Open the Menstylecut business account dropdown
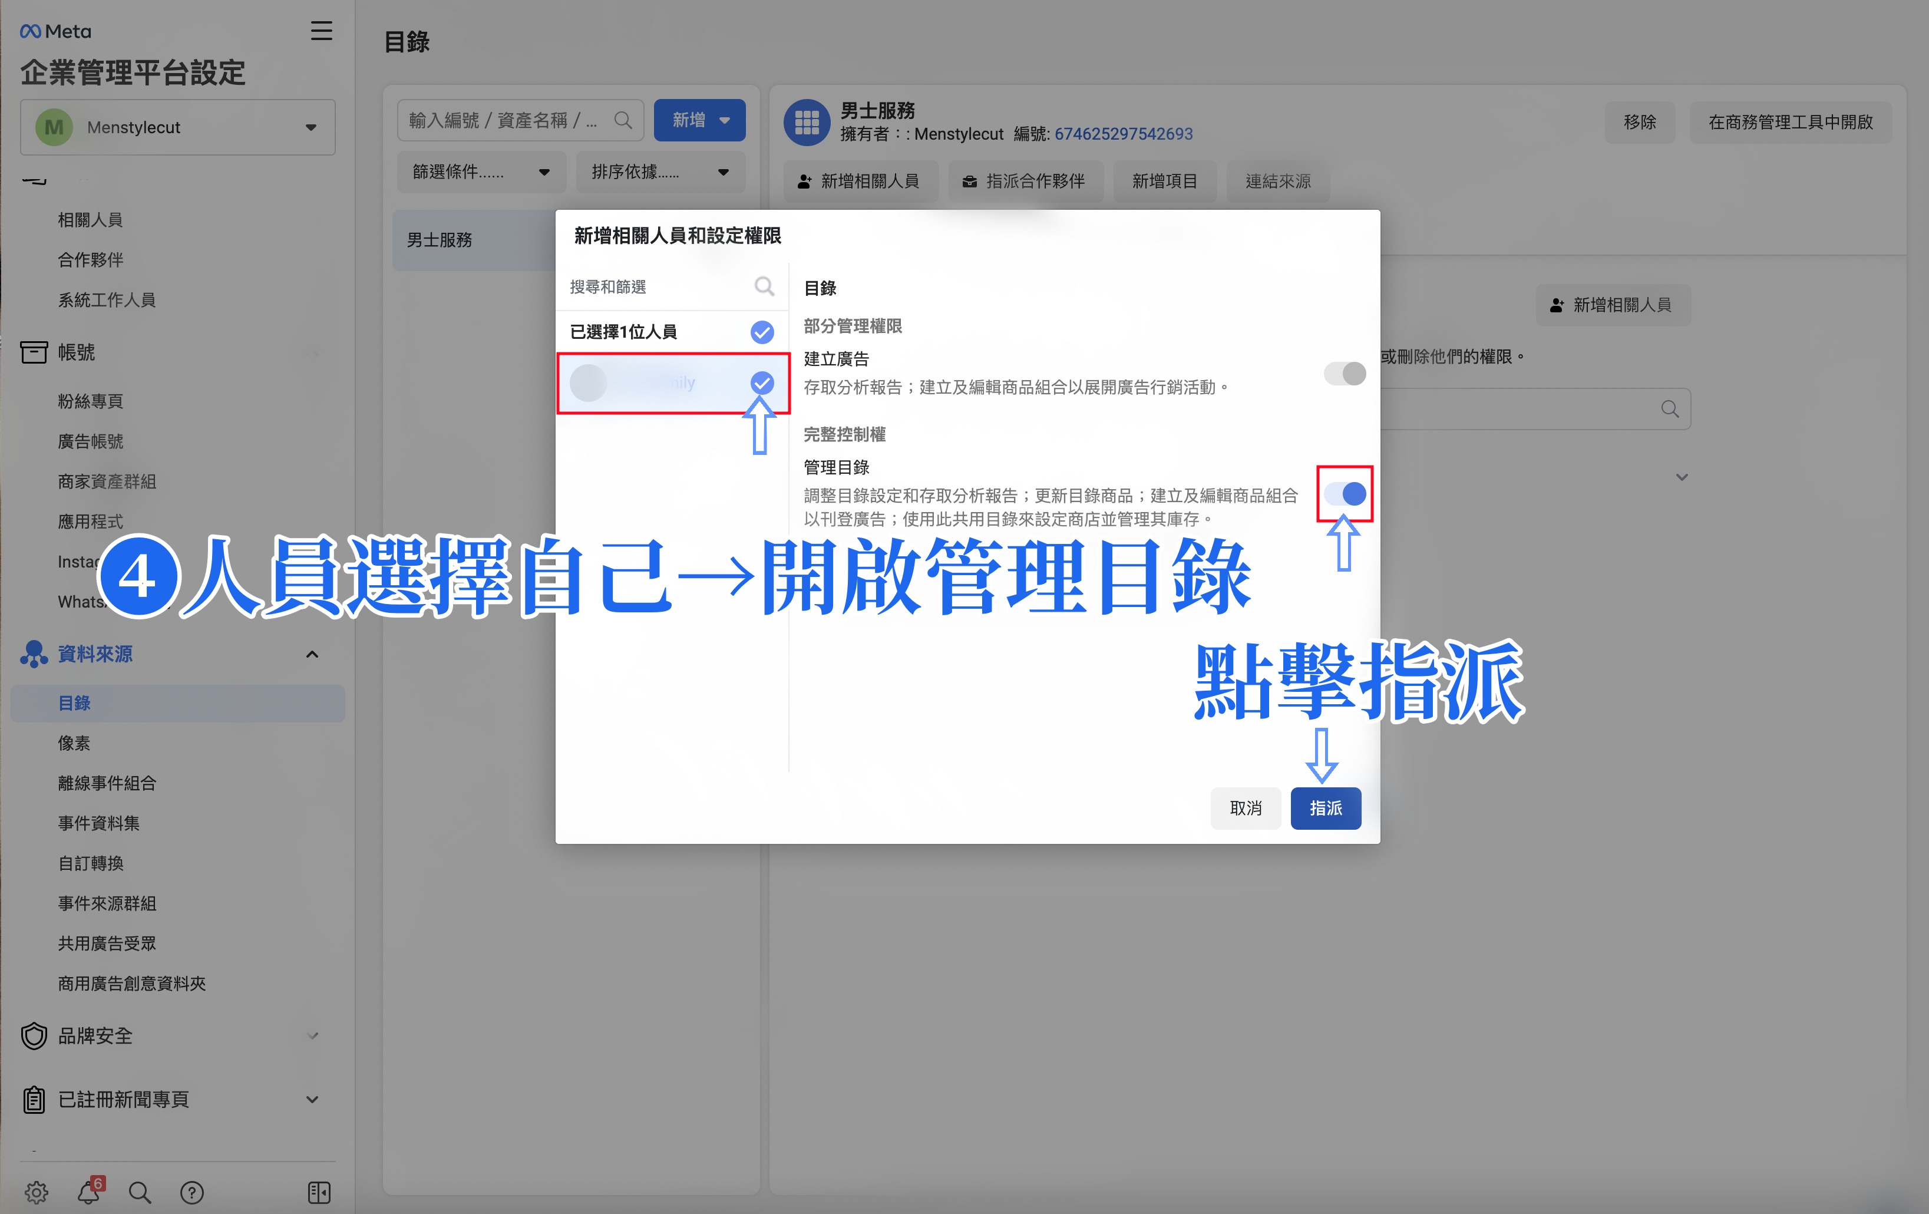1929x1214 pixels. [x=178, y=127]
